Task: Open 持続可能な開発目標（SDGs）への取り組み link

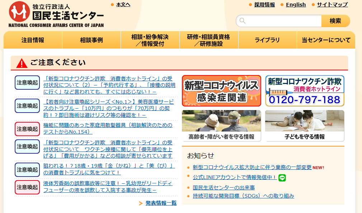Action: [243, 196]
